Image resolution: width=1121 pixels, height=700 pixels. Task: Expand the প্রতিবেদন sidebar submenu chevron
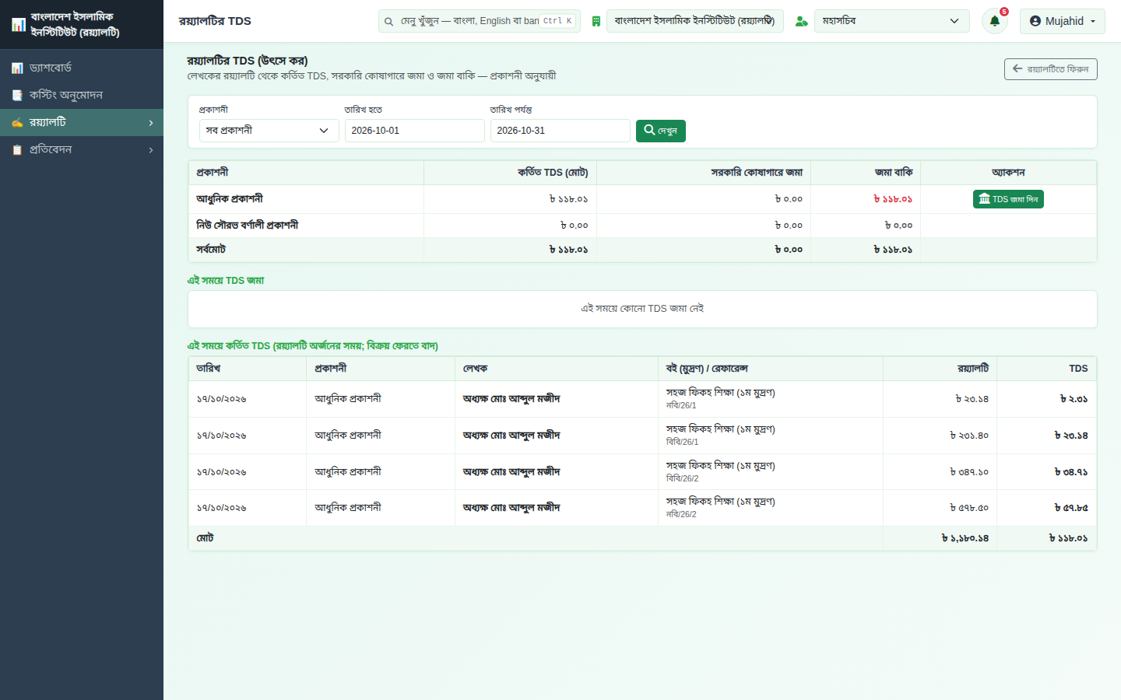pyautogui.click(x=151, y=150)
